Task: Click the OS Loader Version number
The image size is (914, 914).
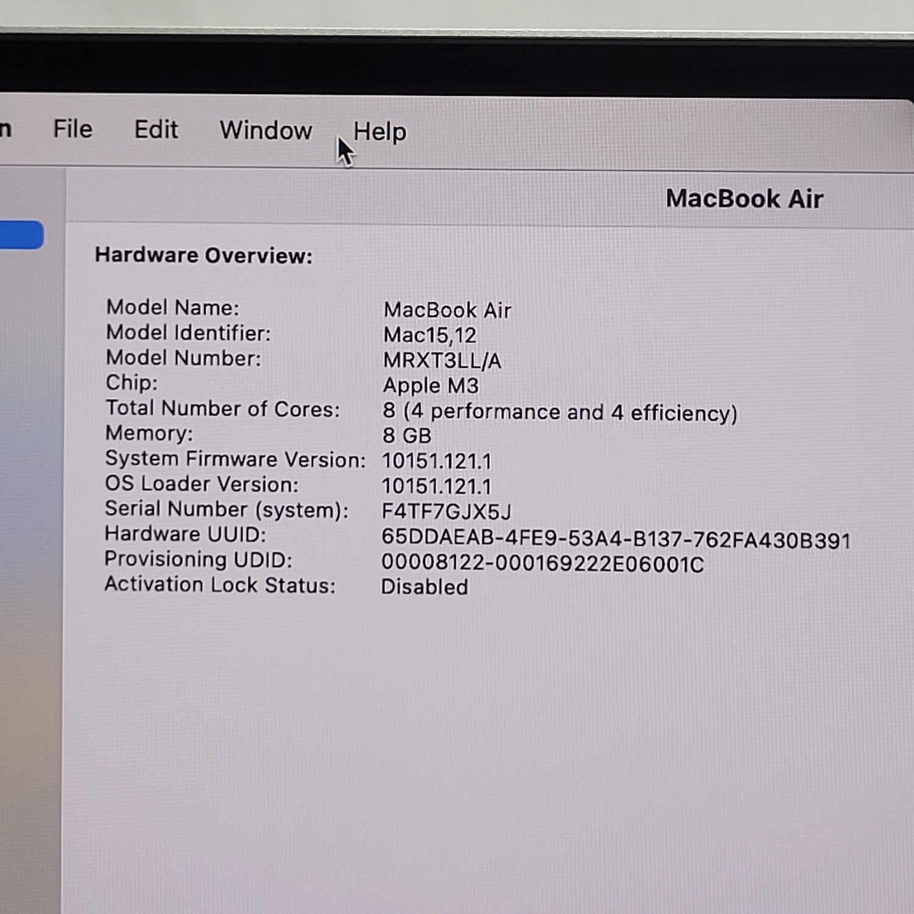Action: [x=436, y=486]
